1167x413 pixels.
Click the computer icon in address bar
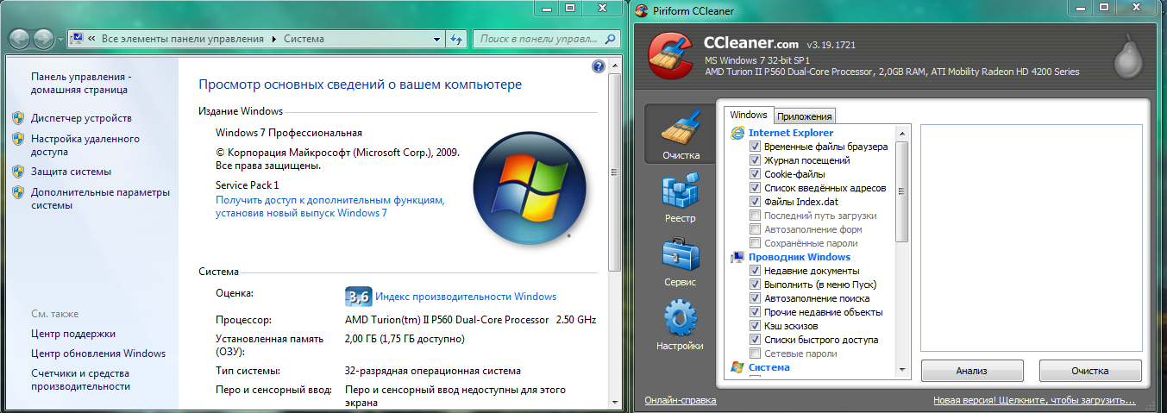(77, 39)
